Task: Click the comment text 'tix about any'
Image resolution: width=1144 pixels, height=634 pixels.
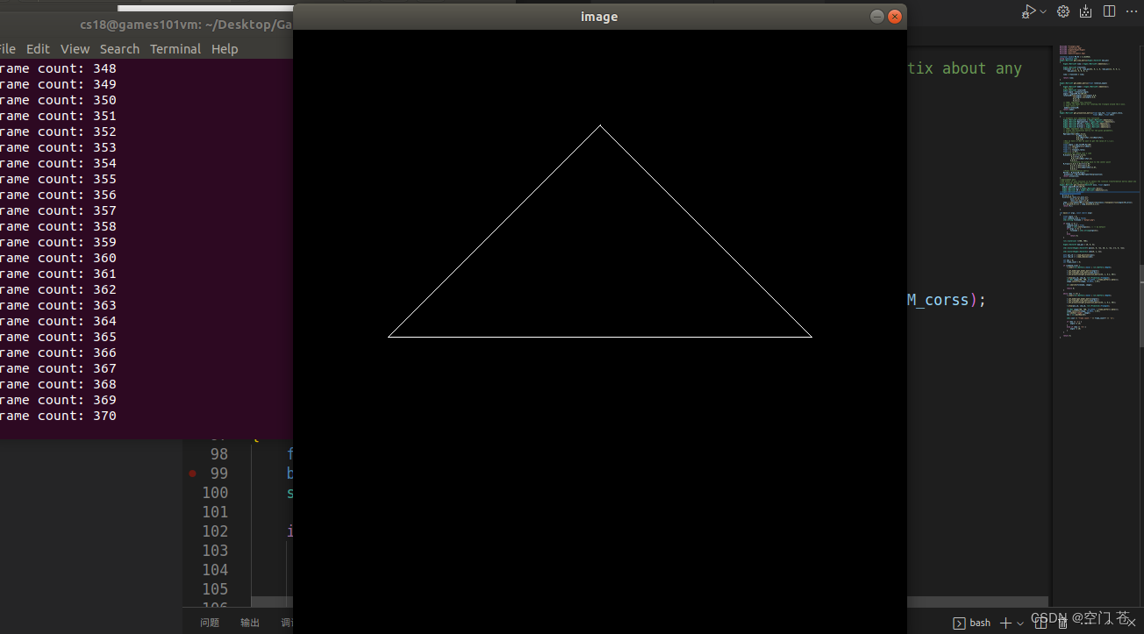Action: [x=964, y=68]
